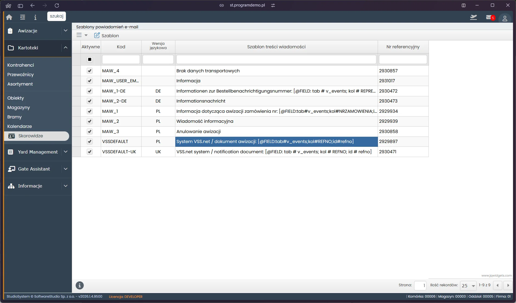Click the Skorowidze card icon
This screenshot has height=303, width=516.
pos(12,136)
